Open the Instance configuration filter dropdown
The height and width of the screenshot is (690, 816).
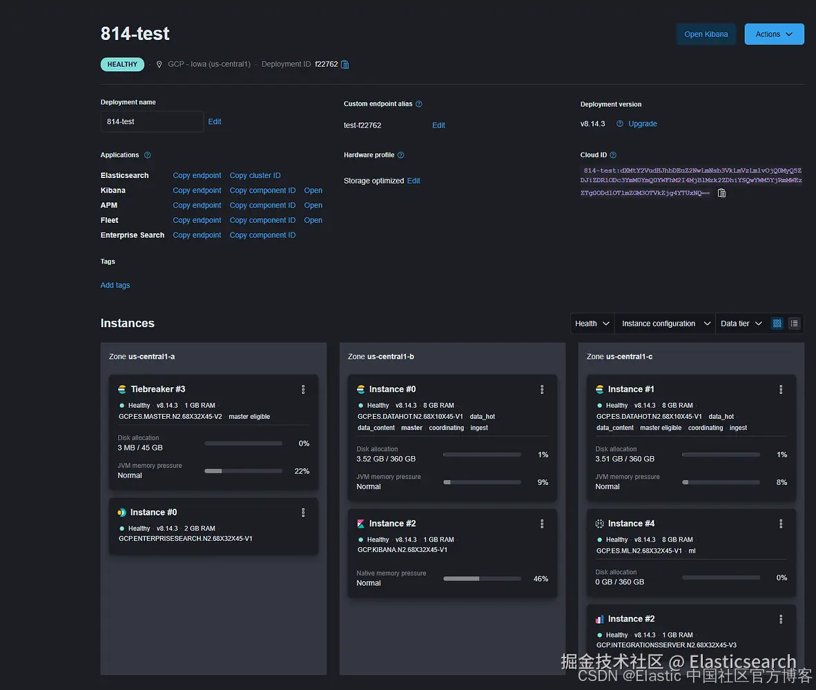tap(665, 324)
